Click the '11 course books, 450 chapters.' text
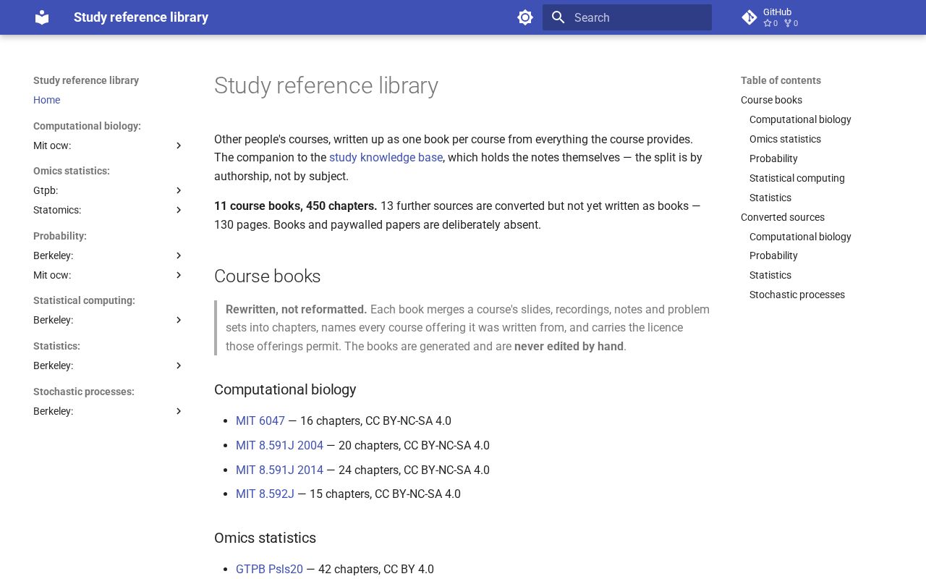 (296, 206)
